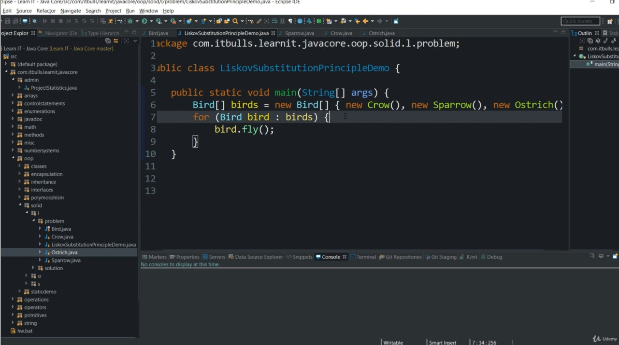Toggle breakpoint visibility via Skip All Breakpoints icon
The height and width of the screenshot is (345, 619).
pyautogui.click(x=34, y=21)
